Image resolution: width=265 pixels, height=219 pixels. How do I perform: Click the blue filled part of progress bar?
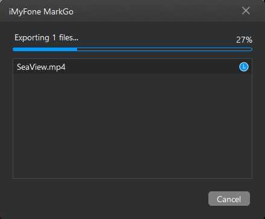pos(45,49)
